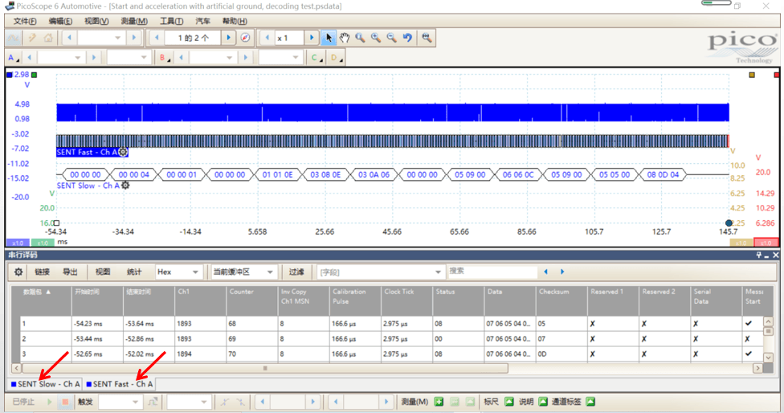Increase horizontal zoom factor x1 arrow
This screenshot has width=784, height=413.
pos(312,38)
